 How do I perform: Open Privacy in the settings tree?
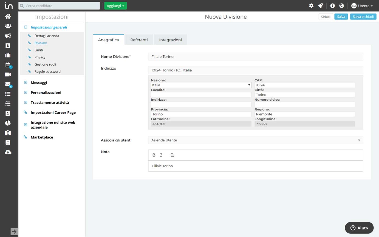40,57
